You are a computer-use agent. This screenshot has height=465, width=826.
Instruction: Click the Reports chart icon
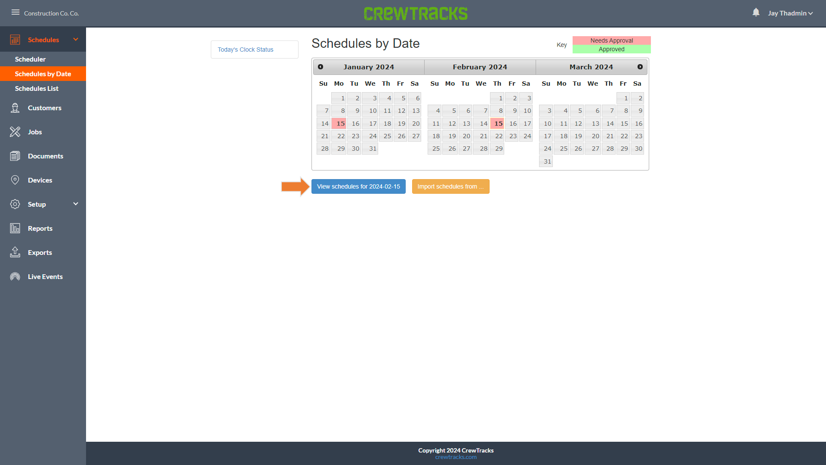click(15, 229)
